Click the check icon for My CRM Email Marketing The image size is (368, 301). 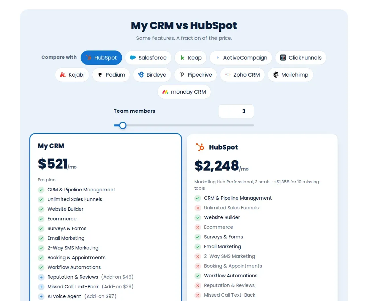(41, 238)
